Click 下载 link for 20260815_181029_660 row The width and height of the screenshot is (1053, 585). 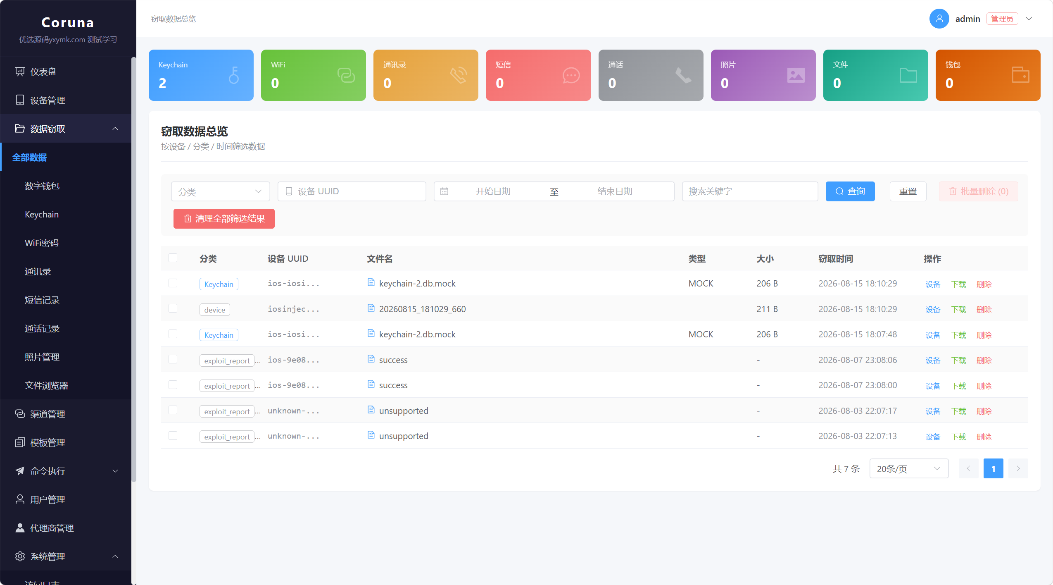tap(958, 309)
